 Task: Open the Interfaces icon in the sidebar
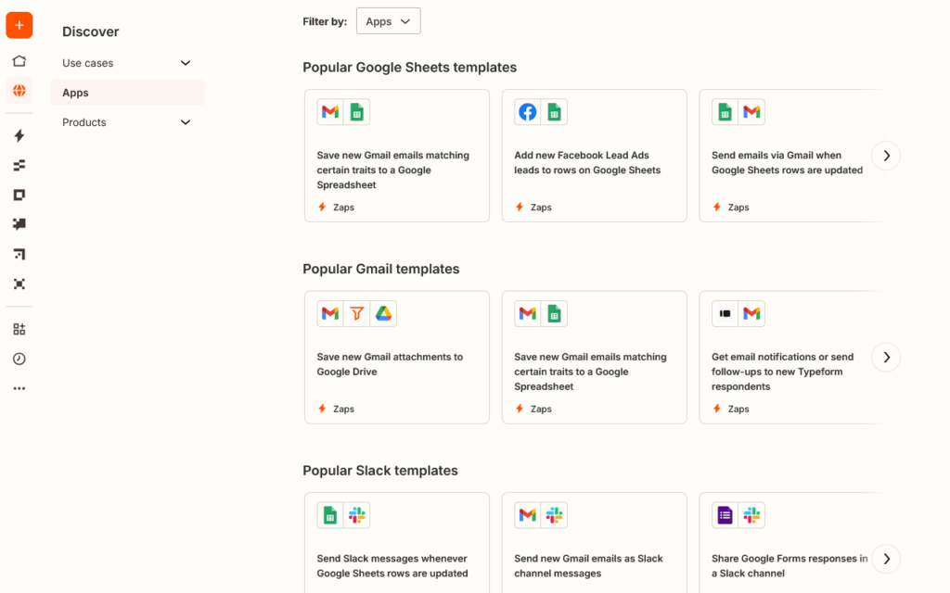pos(19,195)
